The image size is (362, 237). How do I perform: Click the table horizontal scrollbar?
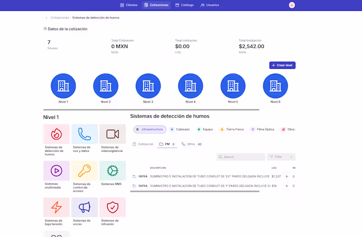click(195, 191)
